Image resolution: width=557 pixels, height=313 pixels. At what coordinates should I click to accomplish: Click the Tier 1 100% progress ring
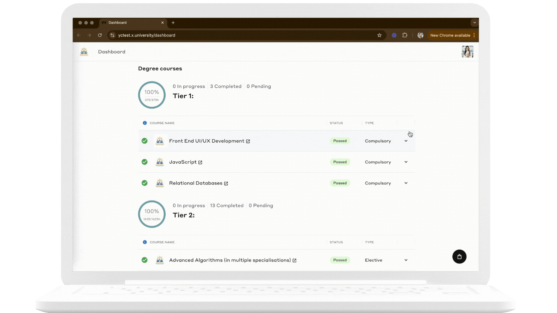(152, 95)
